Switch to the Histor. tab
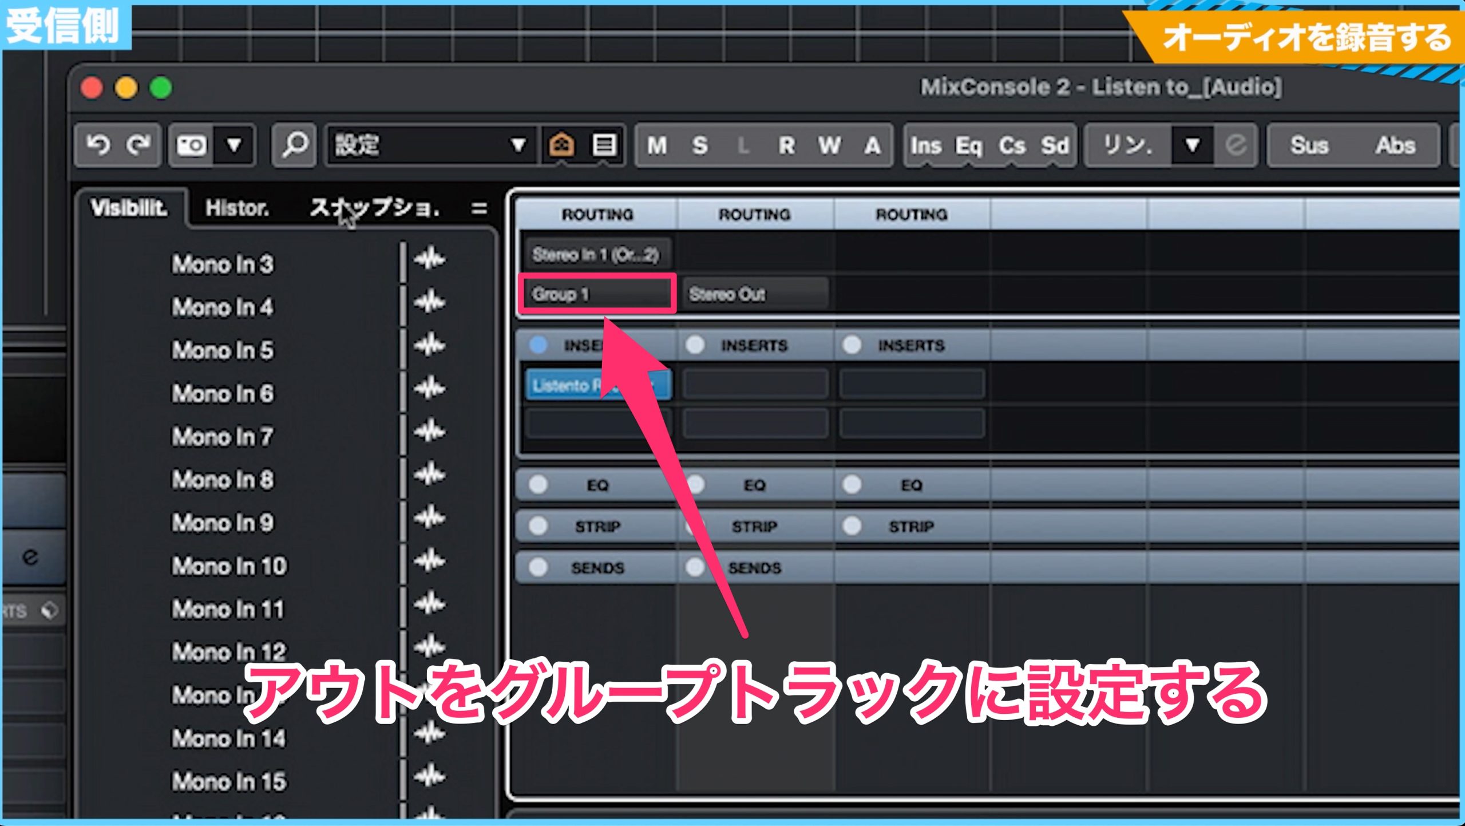1465x826 pixels. [x=237, y=208]
